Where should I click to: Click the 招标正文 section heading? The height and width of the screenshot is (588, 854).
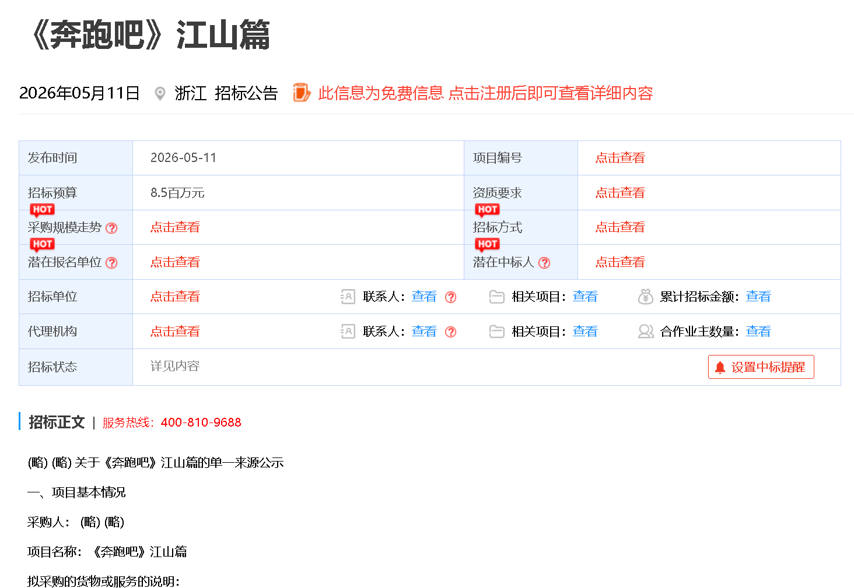point(57,422)
